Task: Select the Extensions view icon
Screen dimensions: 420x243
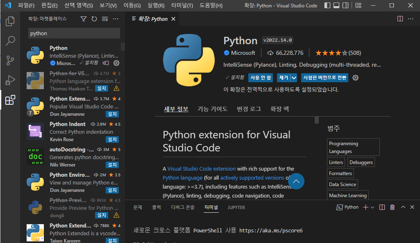Action: 10,100
